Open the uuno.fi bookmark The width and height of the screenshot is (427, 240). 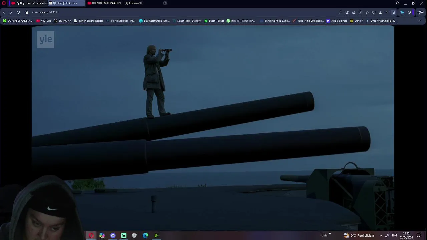pos(356,21)
